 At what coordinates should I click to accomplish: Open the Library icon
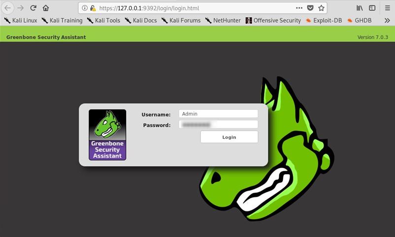point(360,8)
